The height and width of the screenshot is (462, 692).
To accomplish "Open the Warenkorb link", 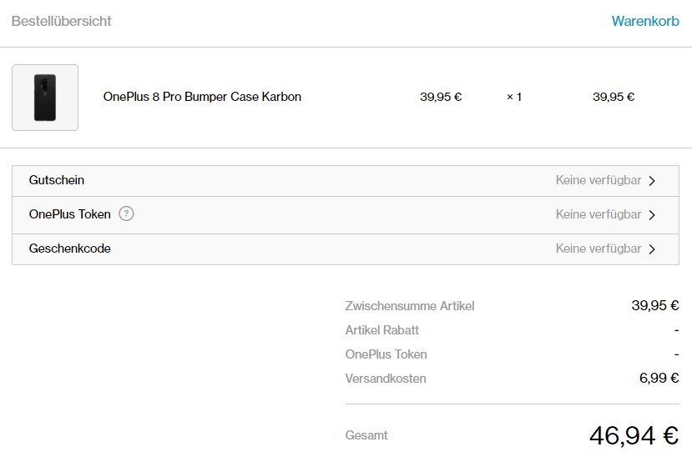I will 645,21.
